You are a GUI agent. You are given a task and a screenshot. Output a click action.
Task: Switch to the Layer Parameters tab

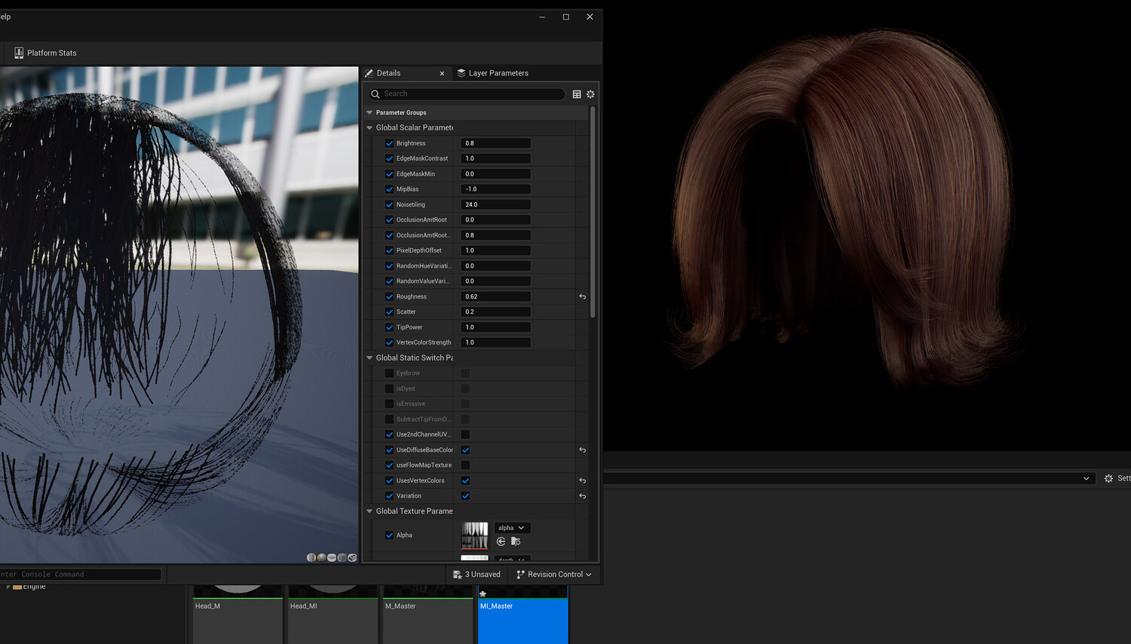click(498, 73)
